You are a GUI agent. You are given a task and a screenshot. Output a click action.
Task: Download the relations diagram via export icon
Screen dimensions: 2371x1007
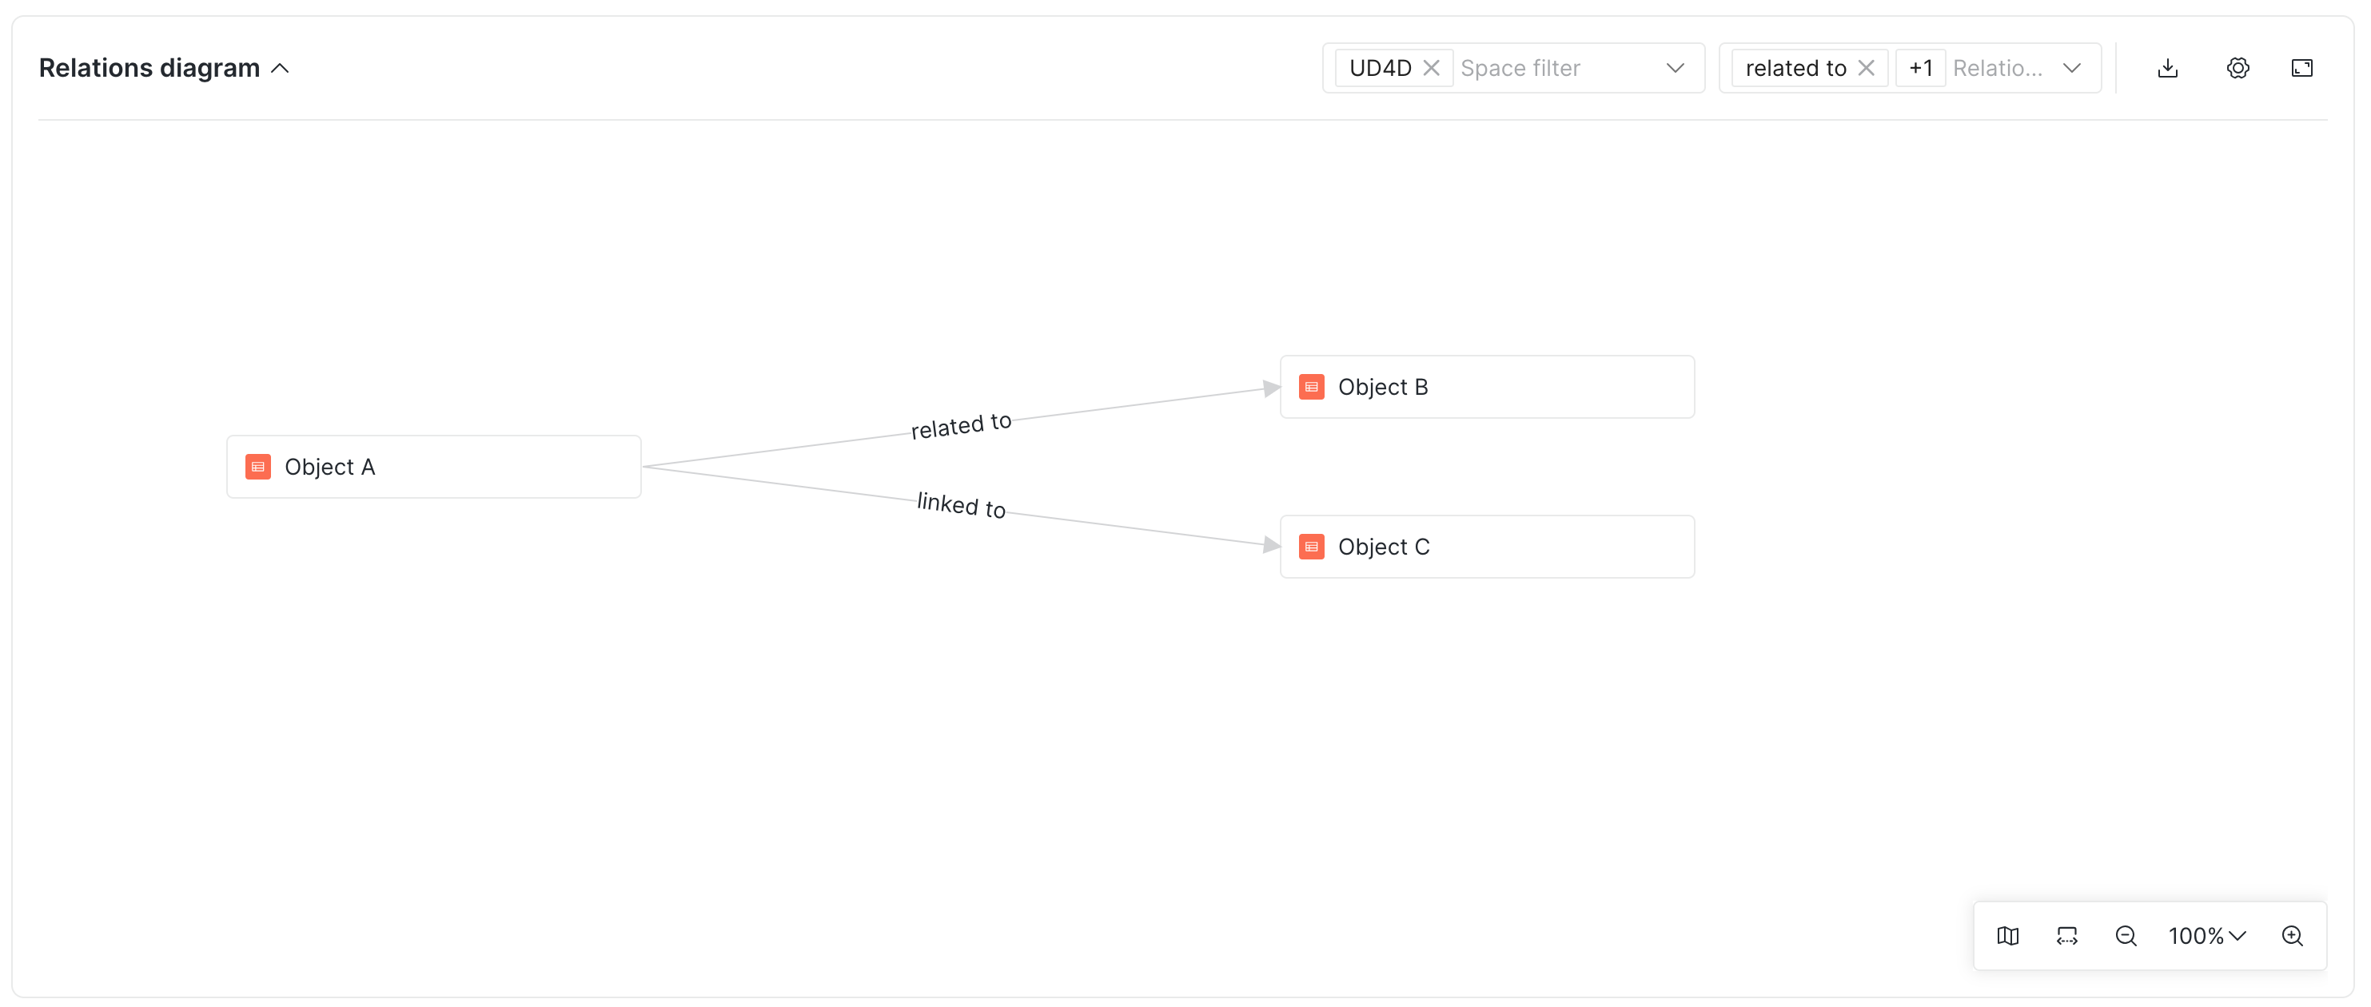(x=2168, y=67)
